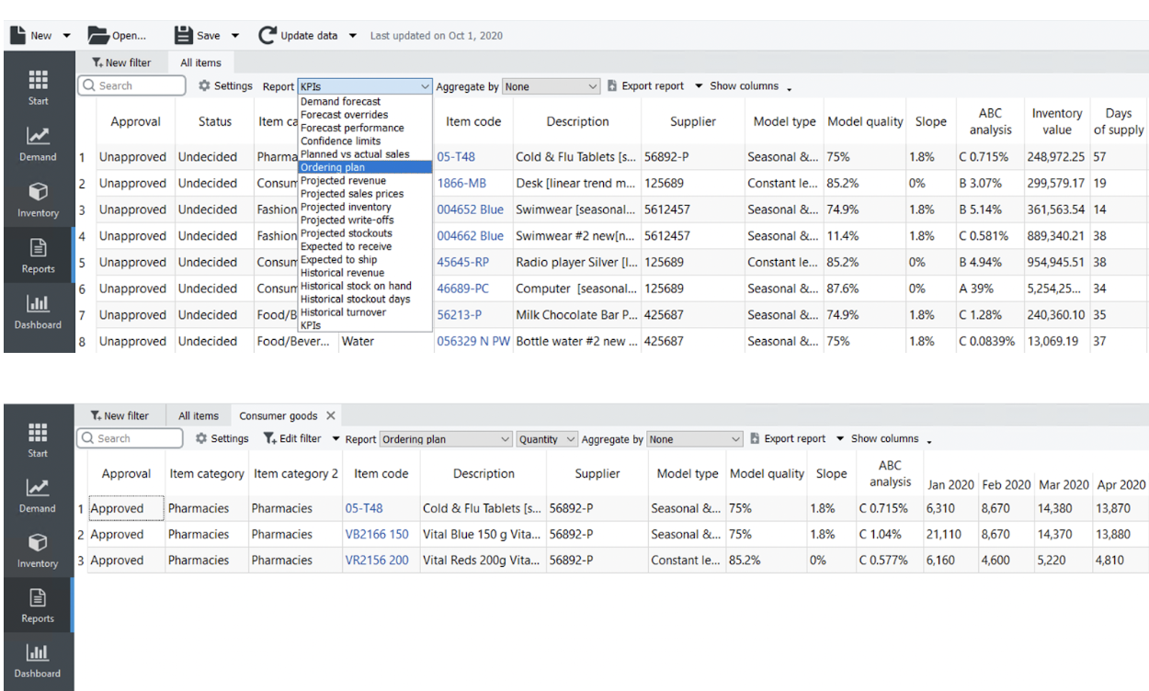This screenshot has height=691, width=1149.
Task: Click the Open folder icon
Action: pos(99,36)
